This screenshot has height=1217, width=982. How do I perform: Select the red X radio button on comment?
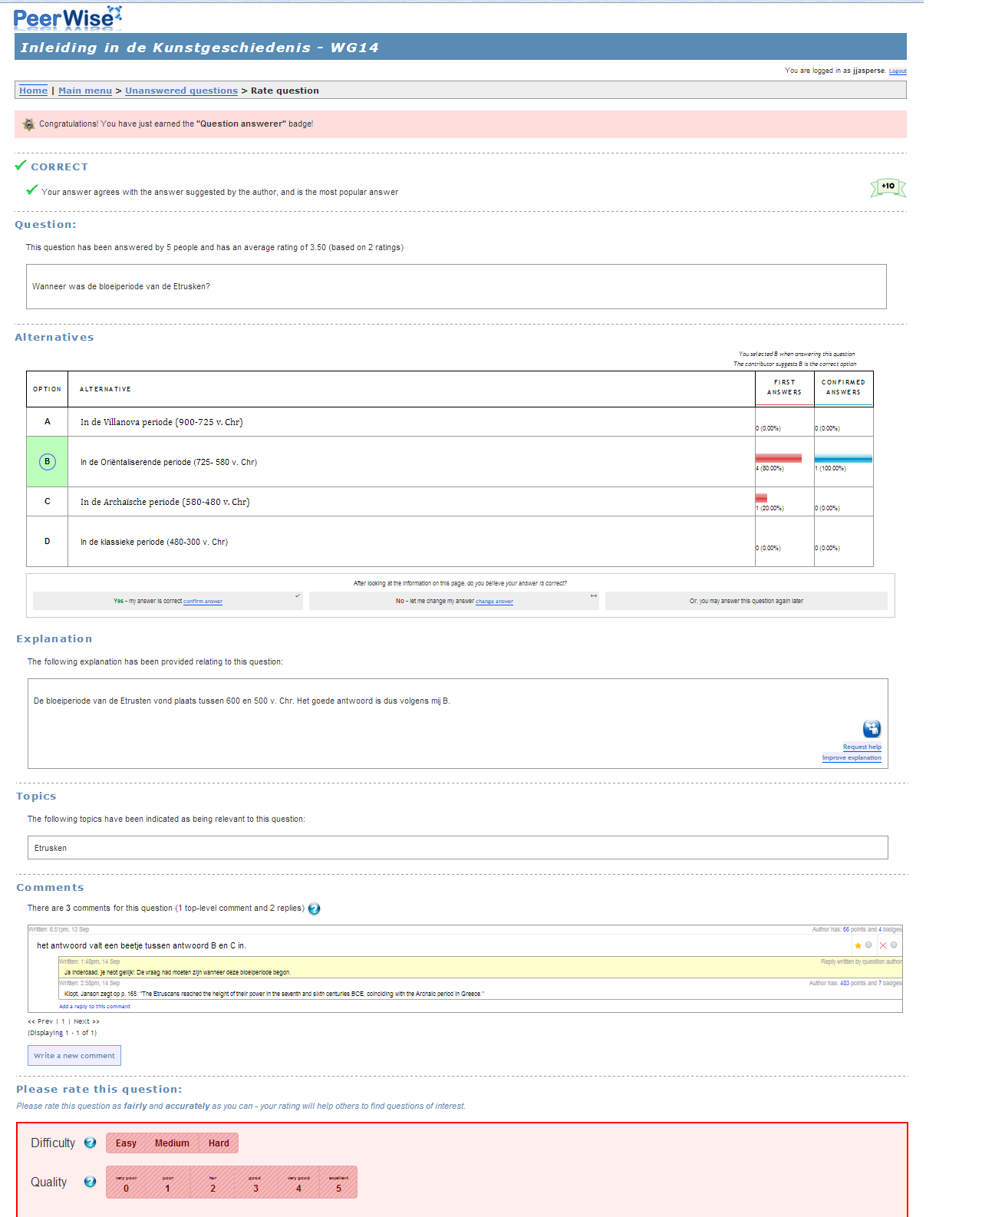click(894, 945)
